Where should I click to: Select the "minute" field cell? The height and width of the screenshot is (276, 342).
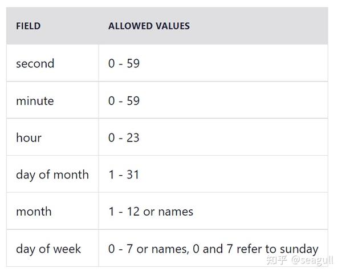point(35,101)
